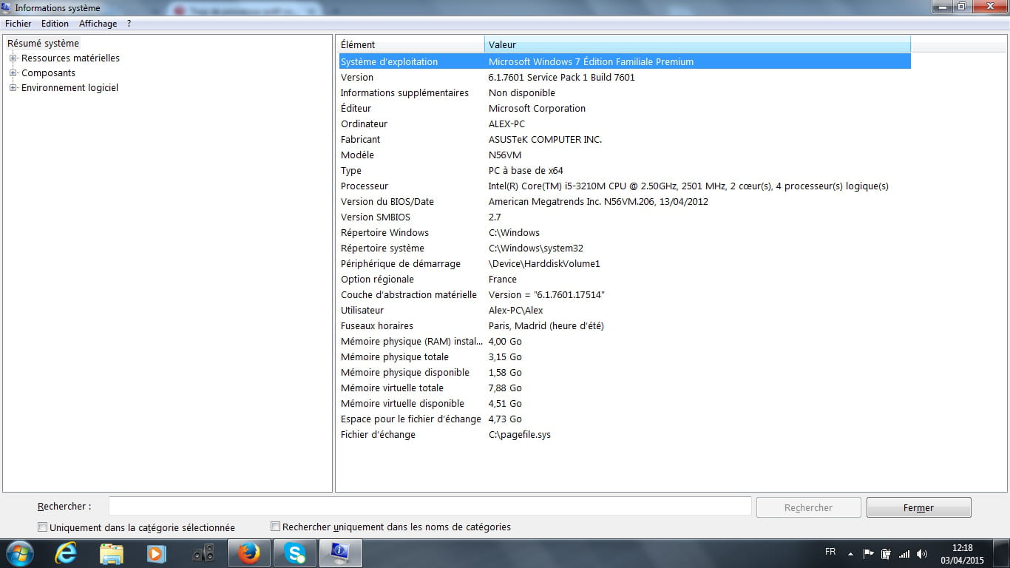
Task: Click the Informations système taskbar icon
Action: [341, 553]
